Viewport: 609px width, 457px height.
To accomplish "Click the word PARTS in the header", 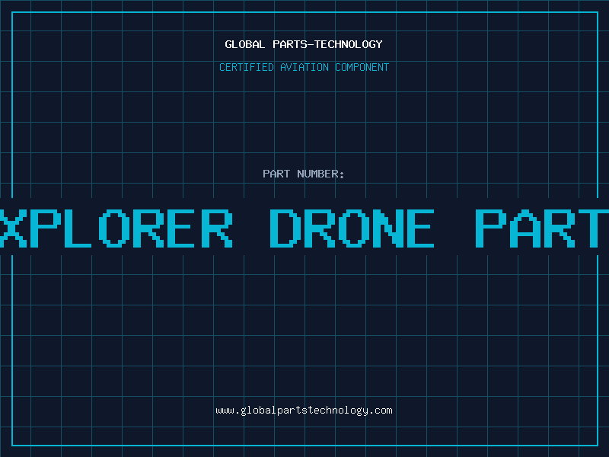I will tap(290, 44).
